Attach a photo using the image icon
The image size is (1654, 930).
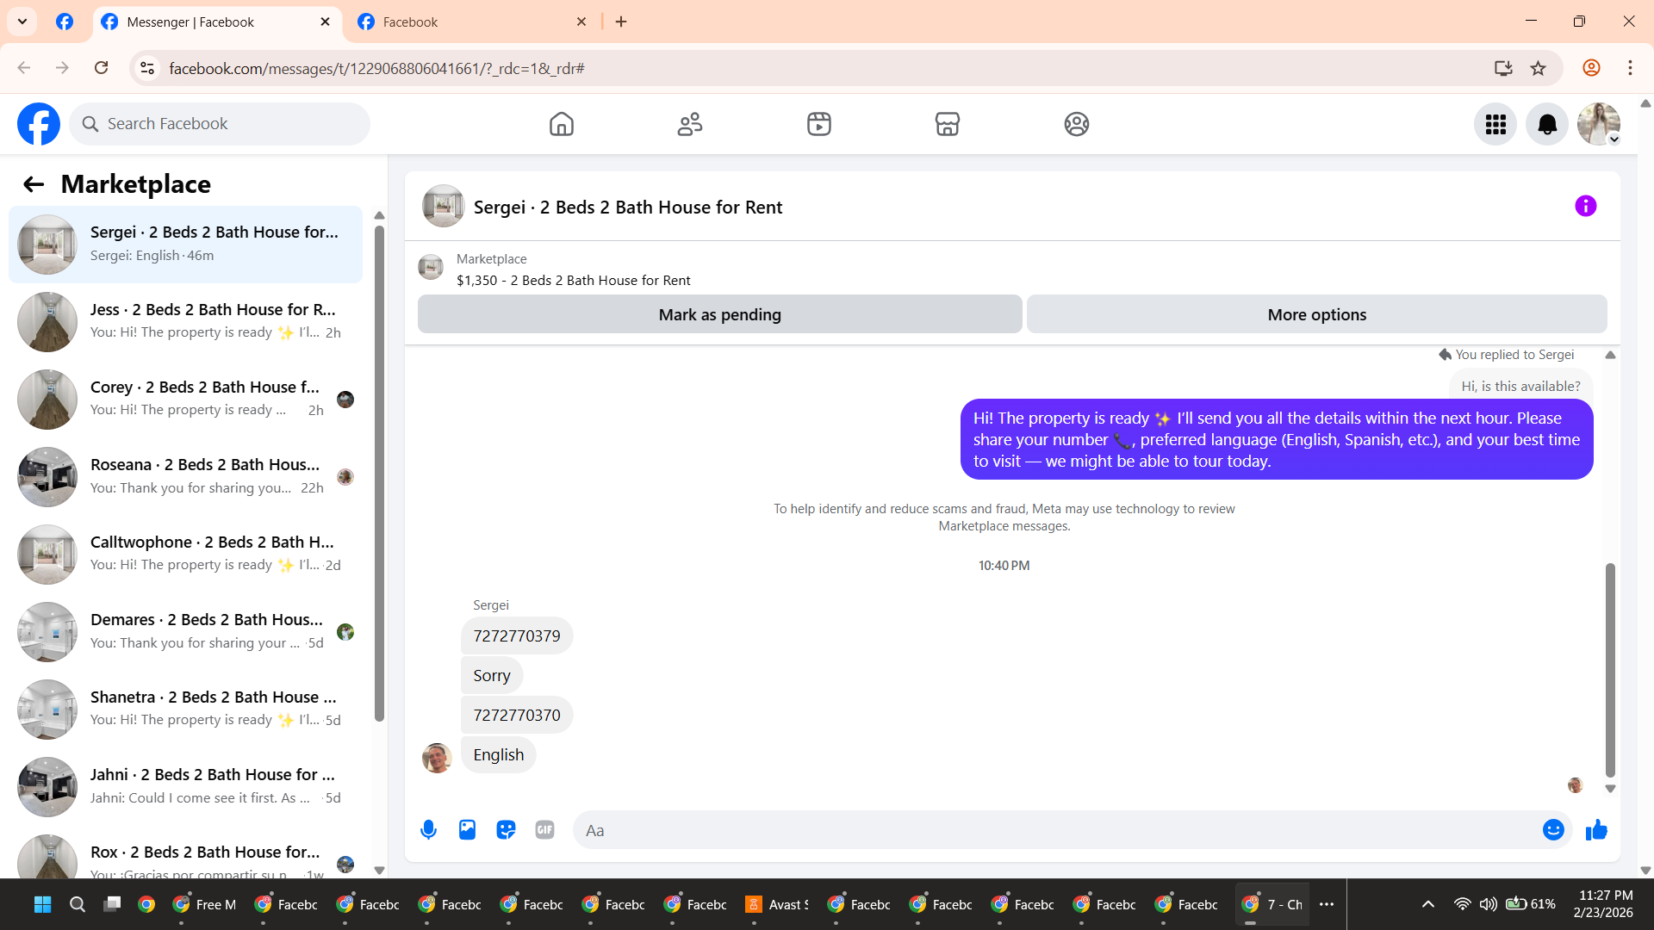(467, 830)
